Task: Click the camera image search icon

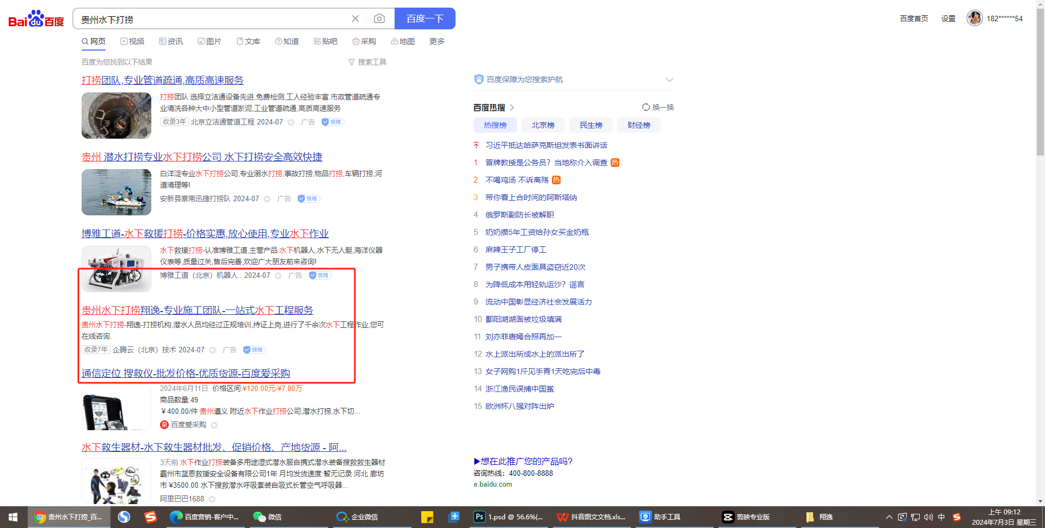Action: click(379, 19)
